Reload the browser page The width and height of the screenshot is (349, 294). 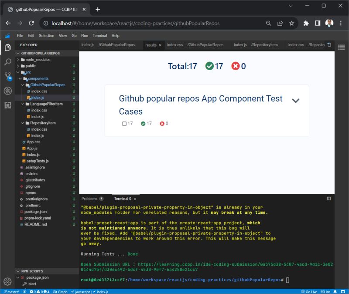(x=31, y=24)
